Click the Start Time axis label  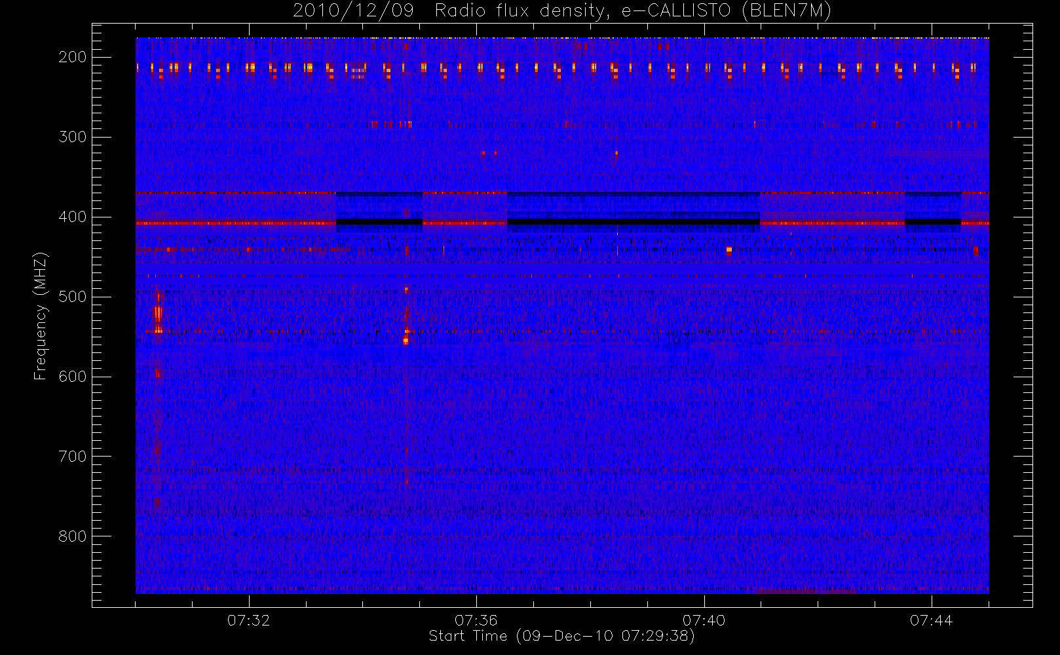pos(562,636)
